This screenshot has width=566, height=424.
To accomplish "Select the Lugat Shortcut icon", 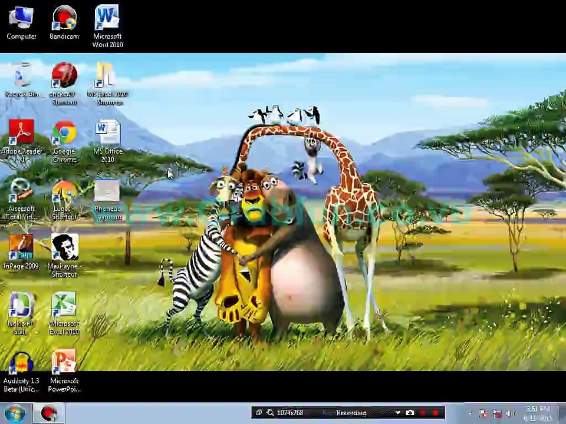I will (64, 200).
